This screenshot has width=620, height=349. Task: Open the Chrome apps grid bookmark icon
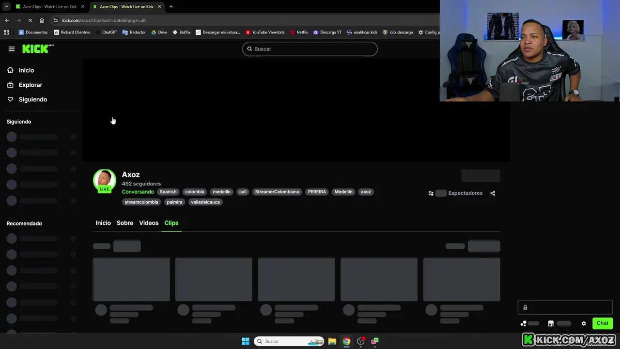(6, 32)
